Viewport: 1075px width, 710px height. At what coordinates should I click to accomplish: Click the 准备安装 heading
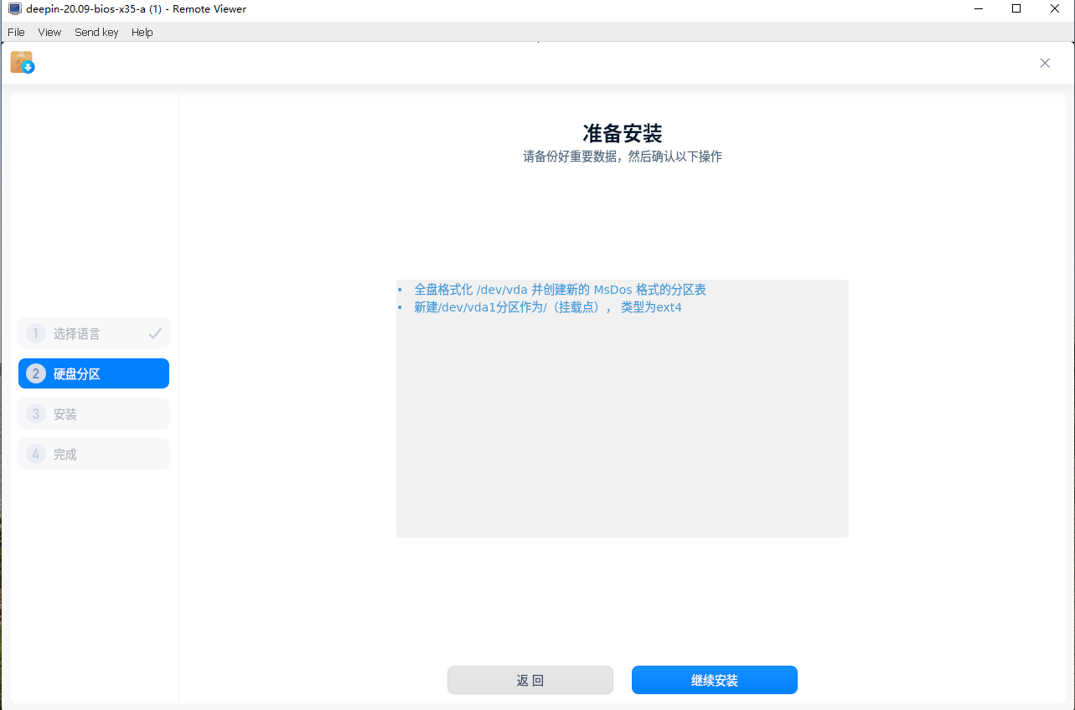[x=623, y=133]
